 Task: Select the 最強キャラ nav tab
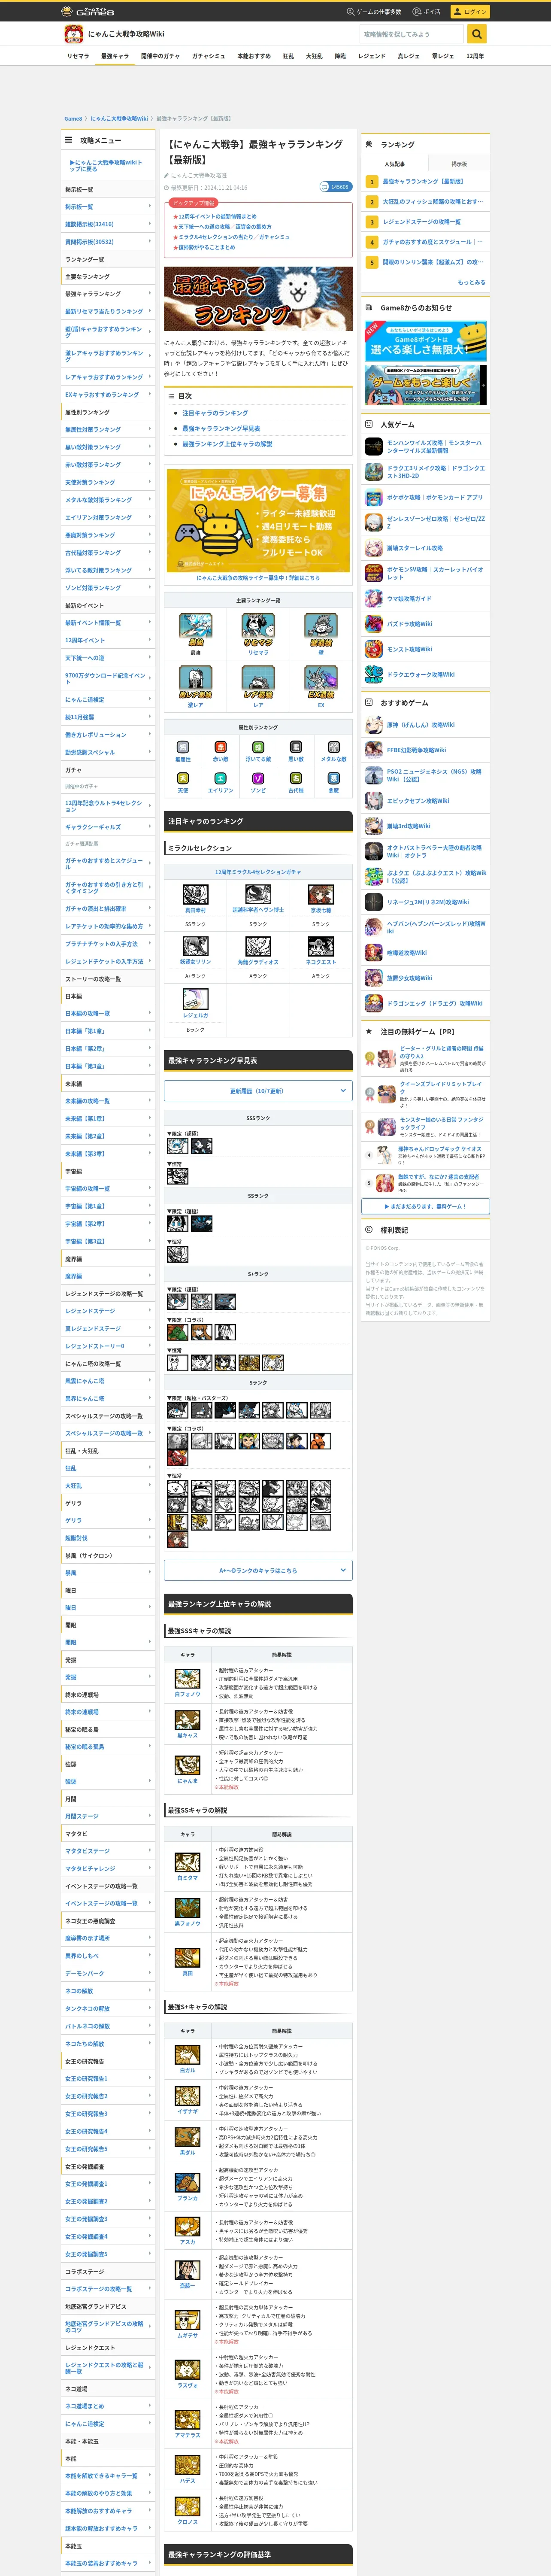pyautogui.click(x=115, y=56)
